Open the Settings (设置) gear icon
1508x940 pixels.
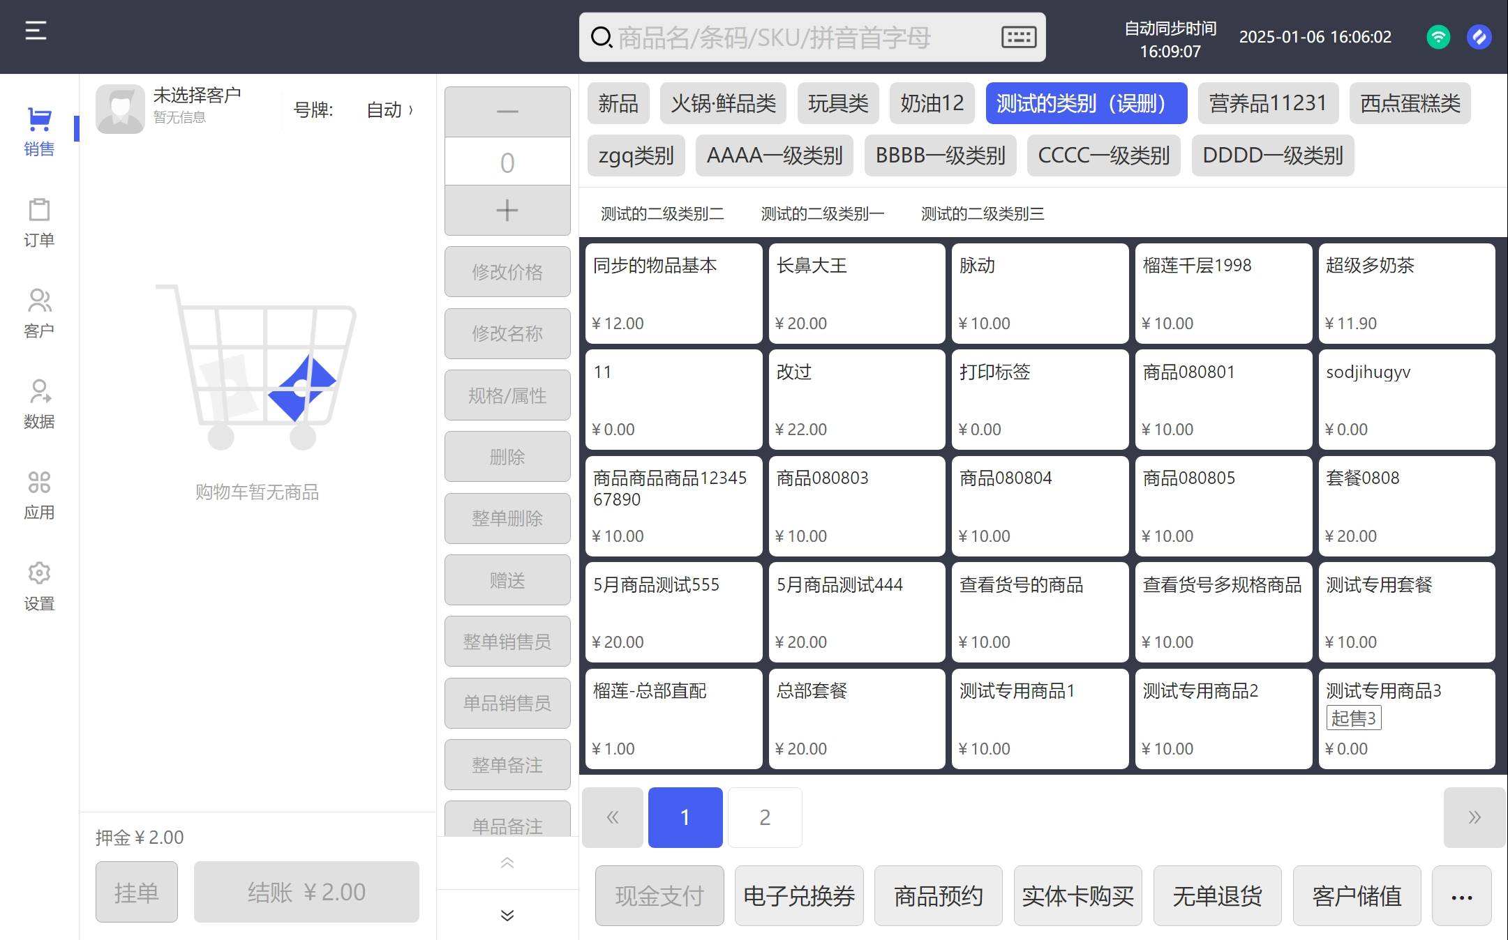click(39, 586)
